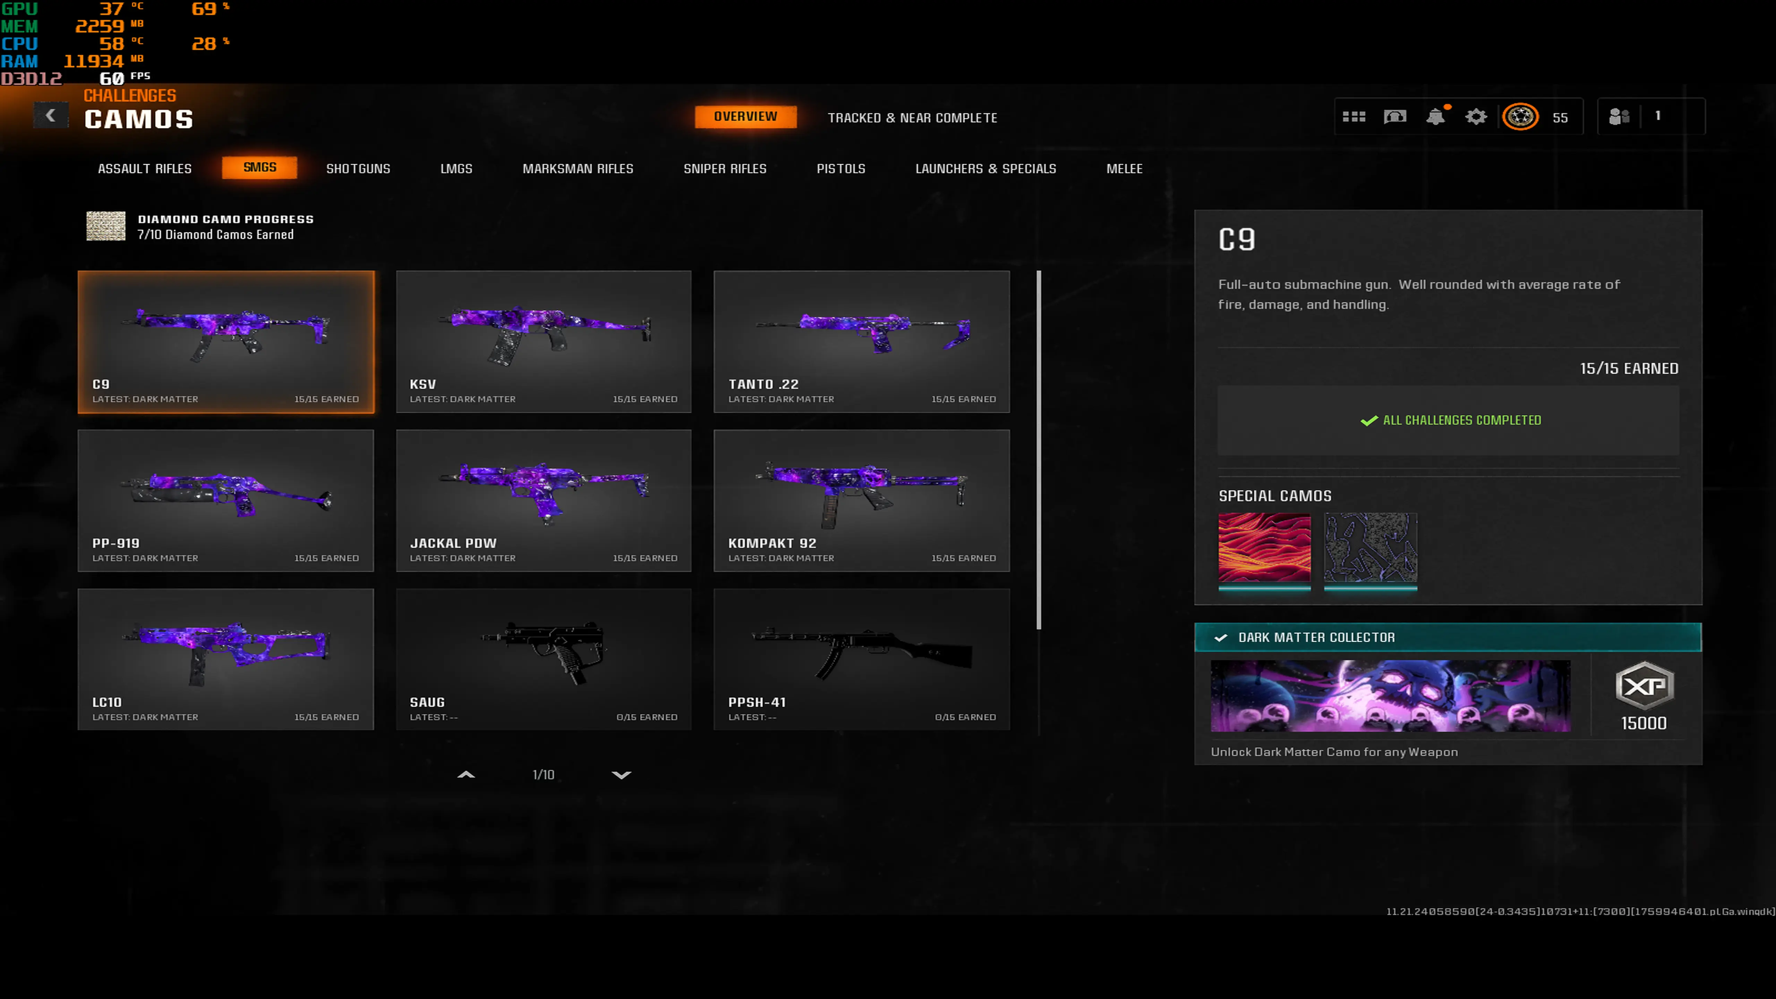
Task: Go to next page with down chevron
Action: [x=621, y=775]
